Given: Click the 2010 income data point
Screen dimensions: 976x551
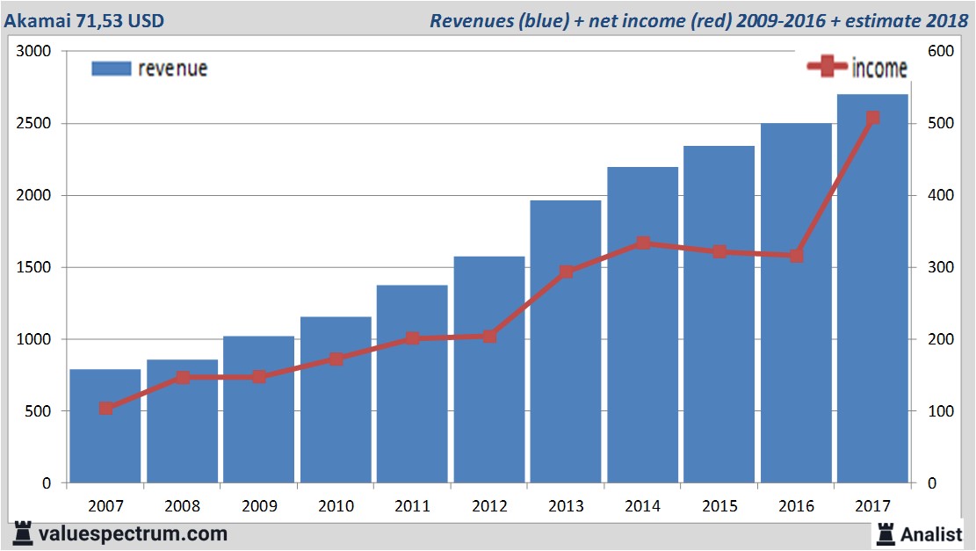Looking at the screenshot, I should [x=336, y=359].
